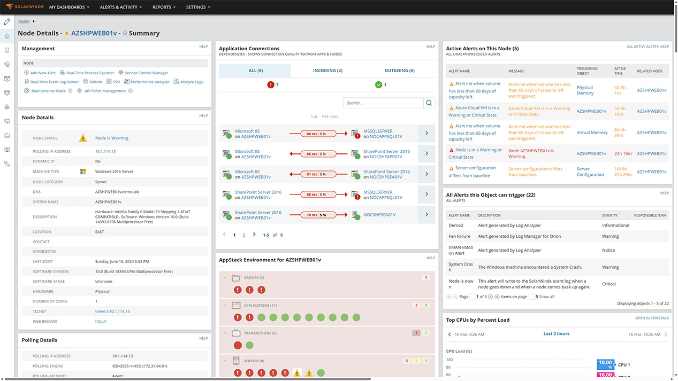Click the Maintenance Mode icon

click(27, 90)
